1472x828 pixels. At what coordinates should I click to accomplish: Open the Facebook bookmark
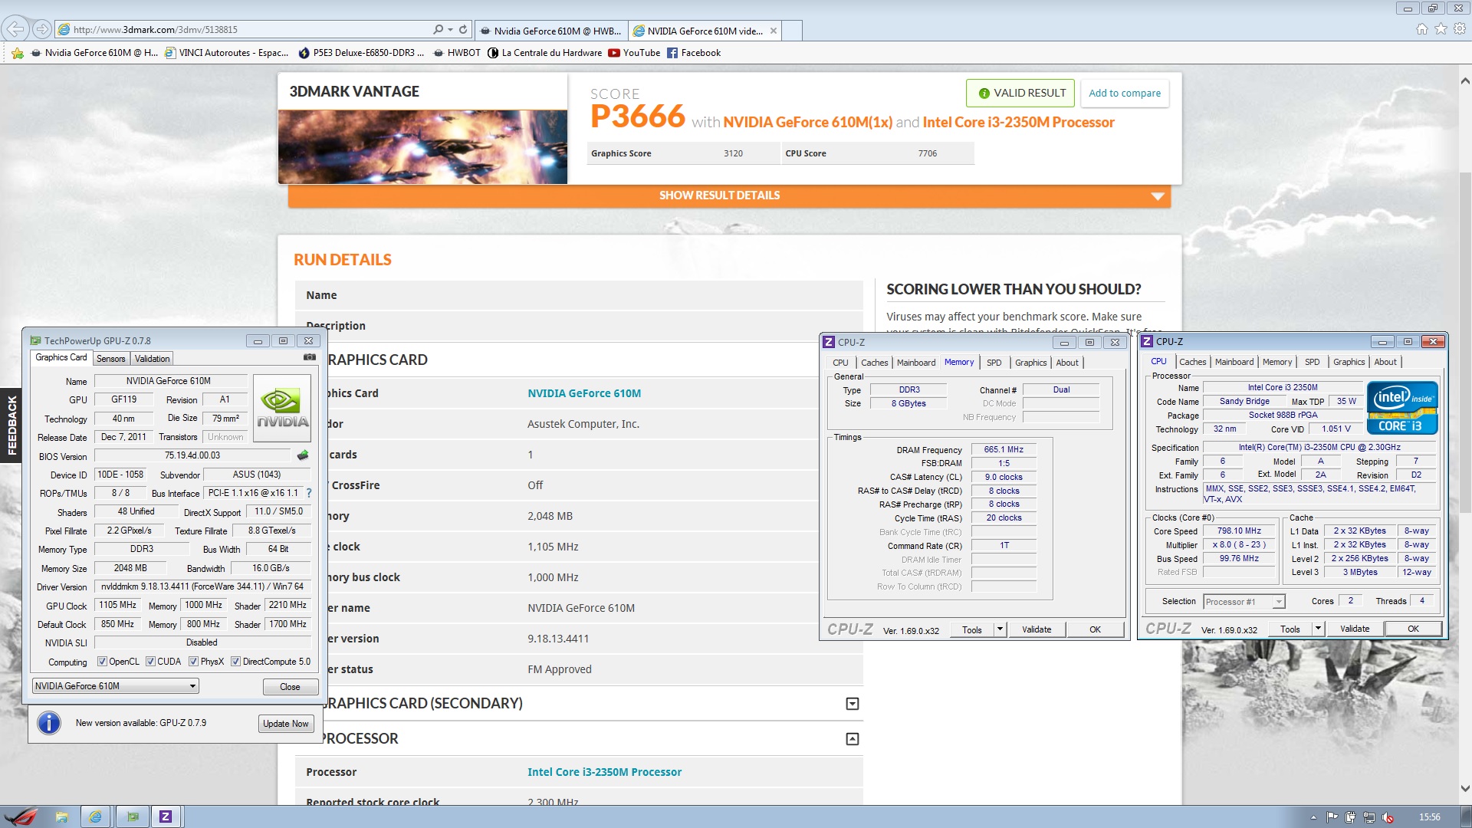click(x=694, y=53)
